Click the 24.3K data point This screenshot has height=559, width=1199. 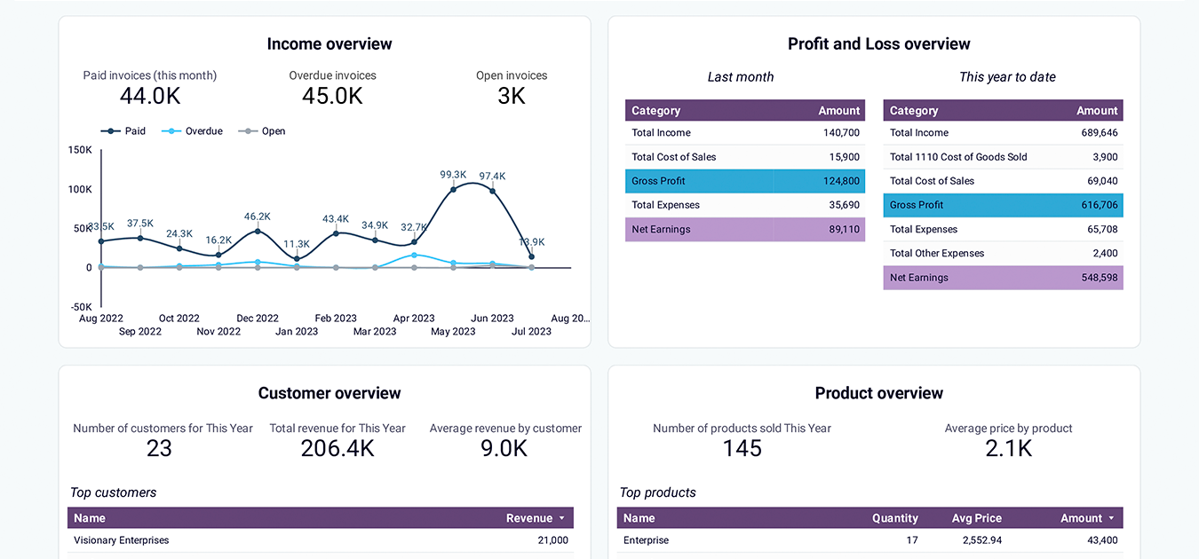(181, 248)
